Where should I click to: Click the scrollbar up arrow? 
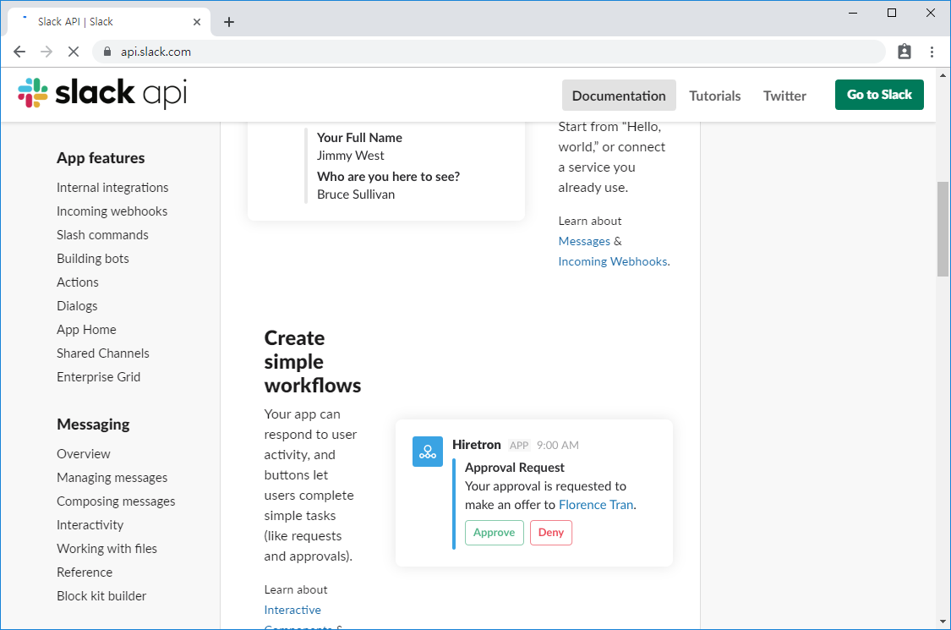(x=943, y=75)
